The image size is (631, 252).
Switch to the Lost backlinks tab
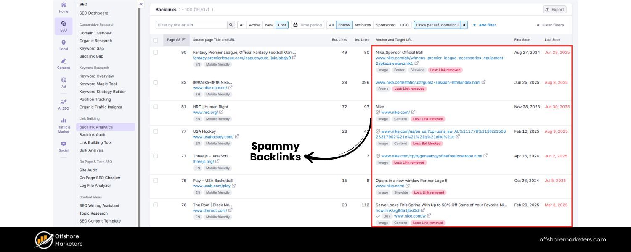tap(282, 25)
